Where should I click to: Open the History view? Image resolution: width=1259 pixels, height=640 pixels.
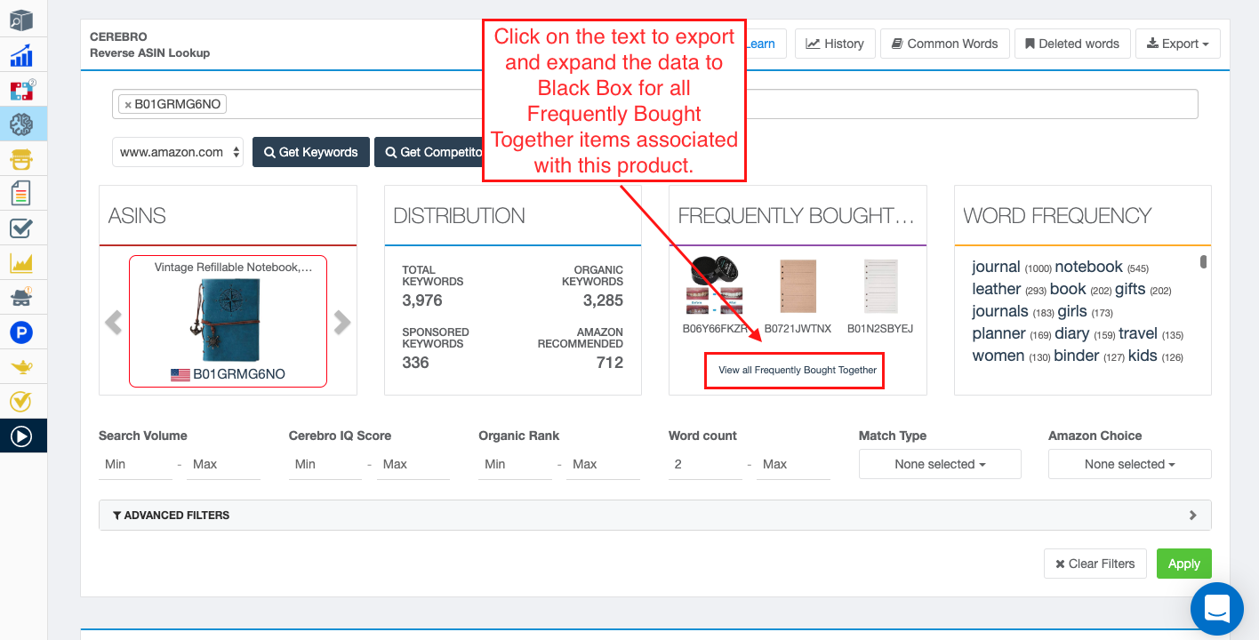click(x=835, y=44)
